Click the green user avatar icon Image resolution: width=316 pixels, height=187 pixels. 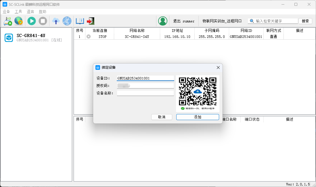click(x=163, y=21)
